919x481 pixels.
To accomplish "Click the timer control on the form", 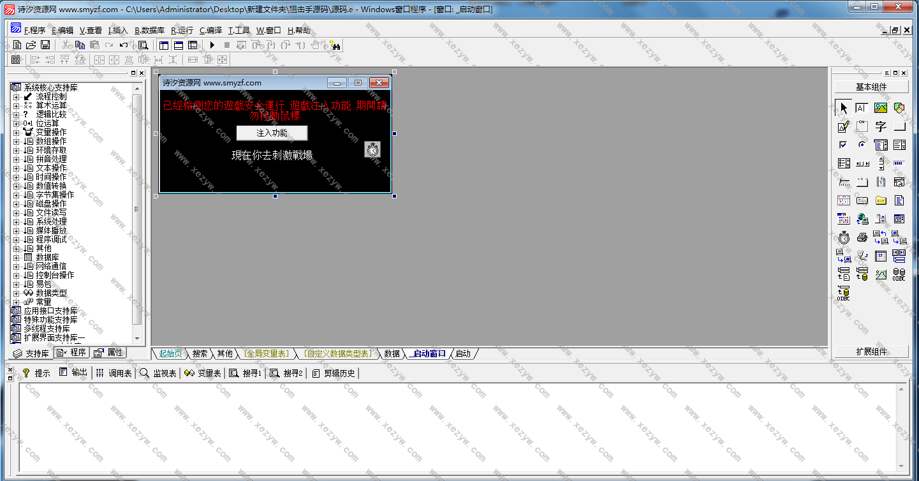I will [373, 150].
